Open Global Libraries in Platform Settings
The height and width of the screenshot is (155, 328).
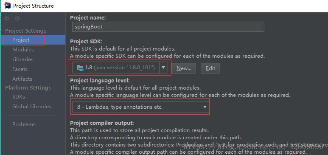32,107
